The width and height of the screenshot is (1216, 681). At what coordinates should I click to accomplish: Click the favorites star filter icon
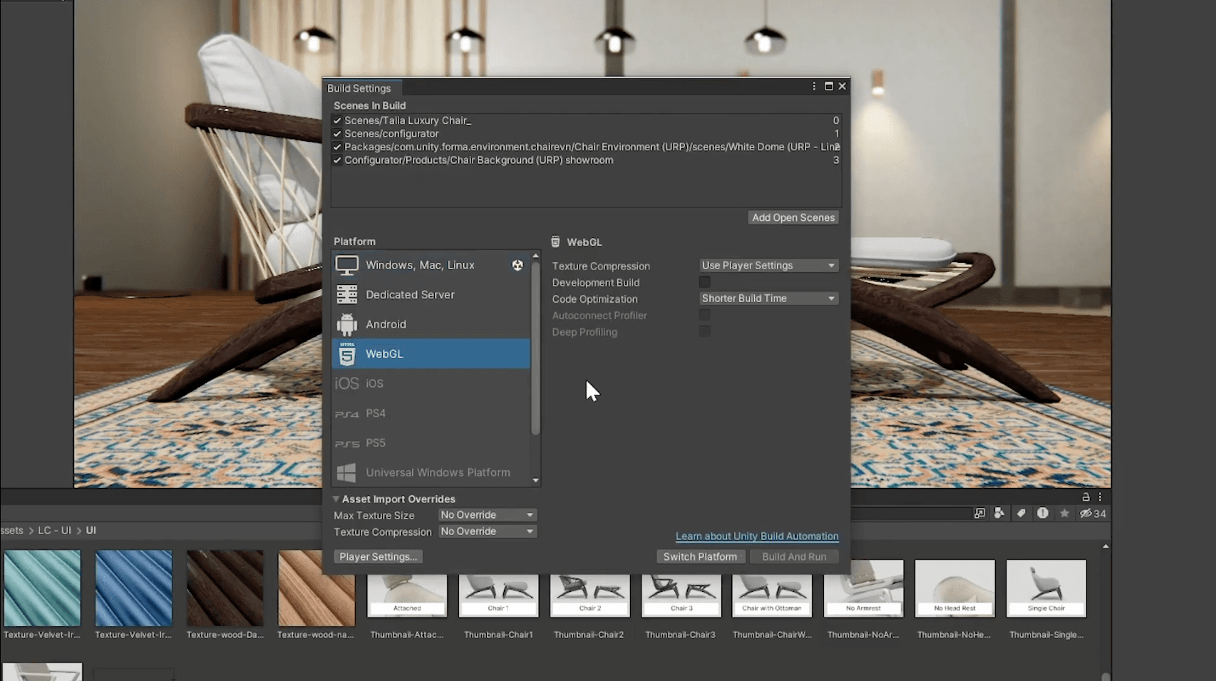coord(1065,513)
